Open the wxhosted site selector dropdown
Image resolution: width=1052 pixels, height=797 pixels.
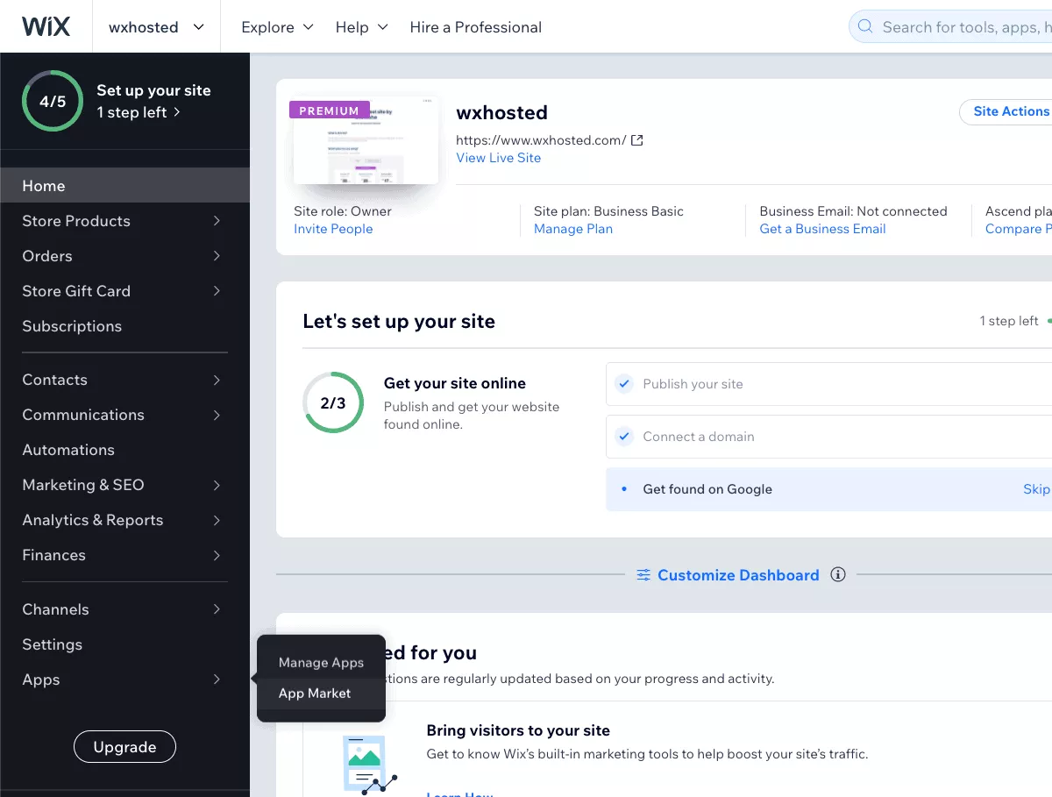tap(156, 27)
